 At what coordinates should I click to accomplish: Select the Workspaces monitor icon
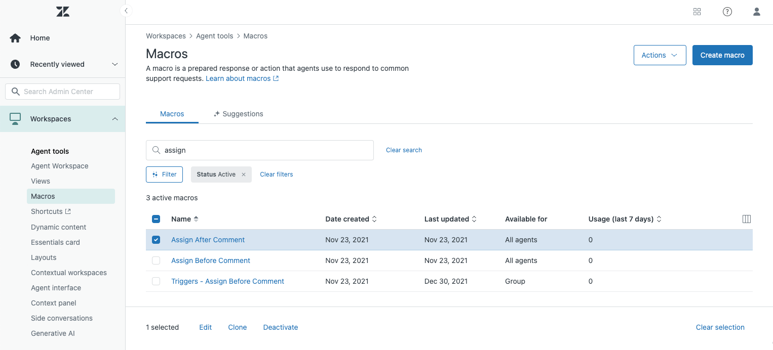tap(15, 118)
